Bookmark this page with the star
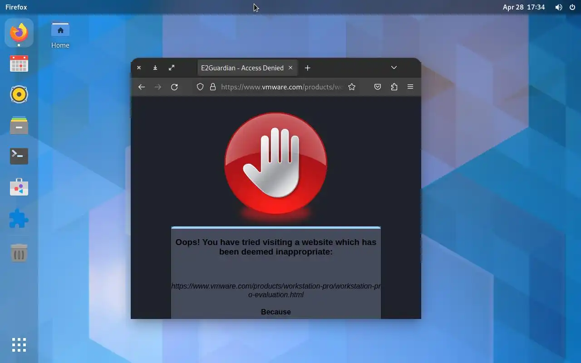Image resolution: width=581 pixels, height=363 pixels. click(x=352, y=87)
